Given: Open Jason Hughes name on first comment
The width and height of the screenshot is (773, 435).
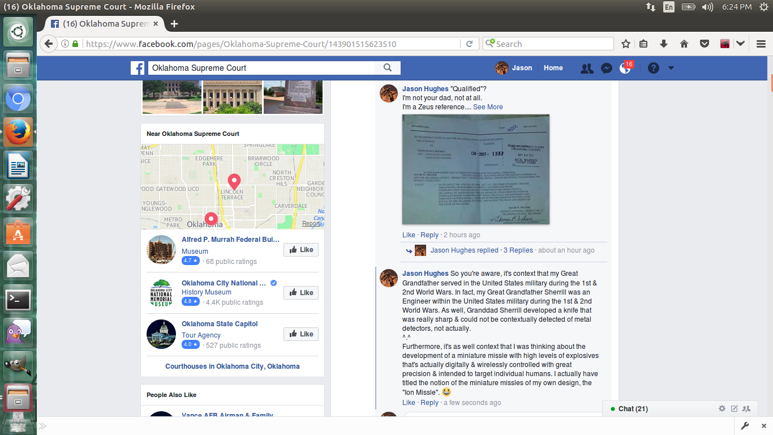Looking at the screenshot, I should pos(426,89).
